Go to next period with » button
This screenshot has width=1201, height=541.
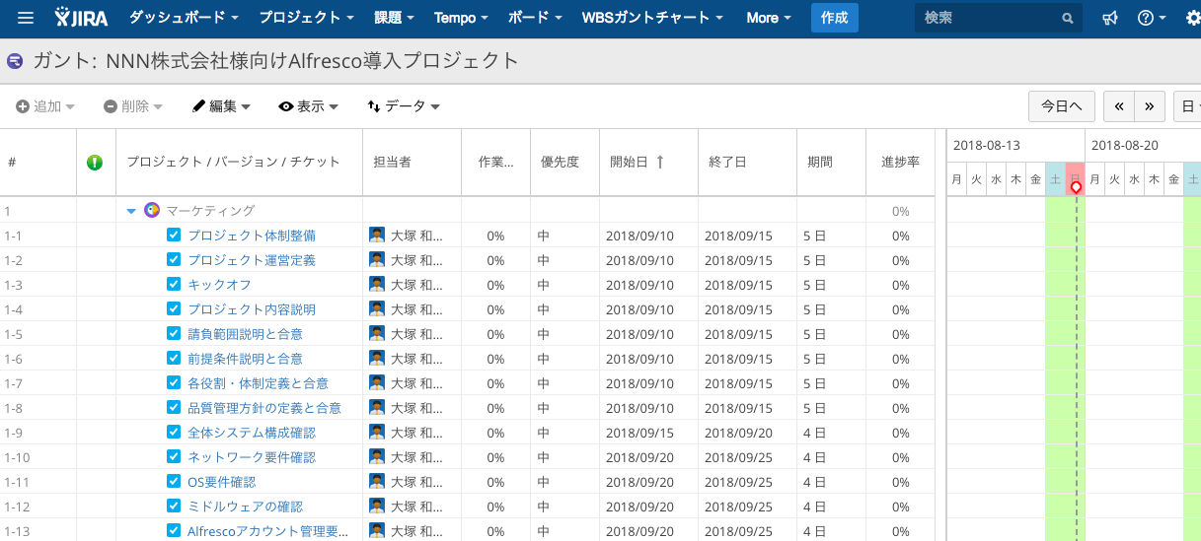(x=1150, y=106)
